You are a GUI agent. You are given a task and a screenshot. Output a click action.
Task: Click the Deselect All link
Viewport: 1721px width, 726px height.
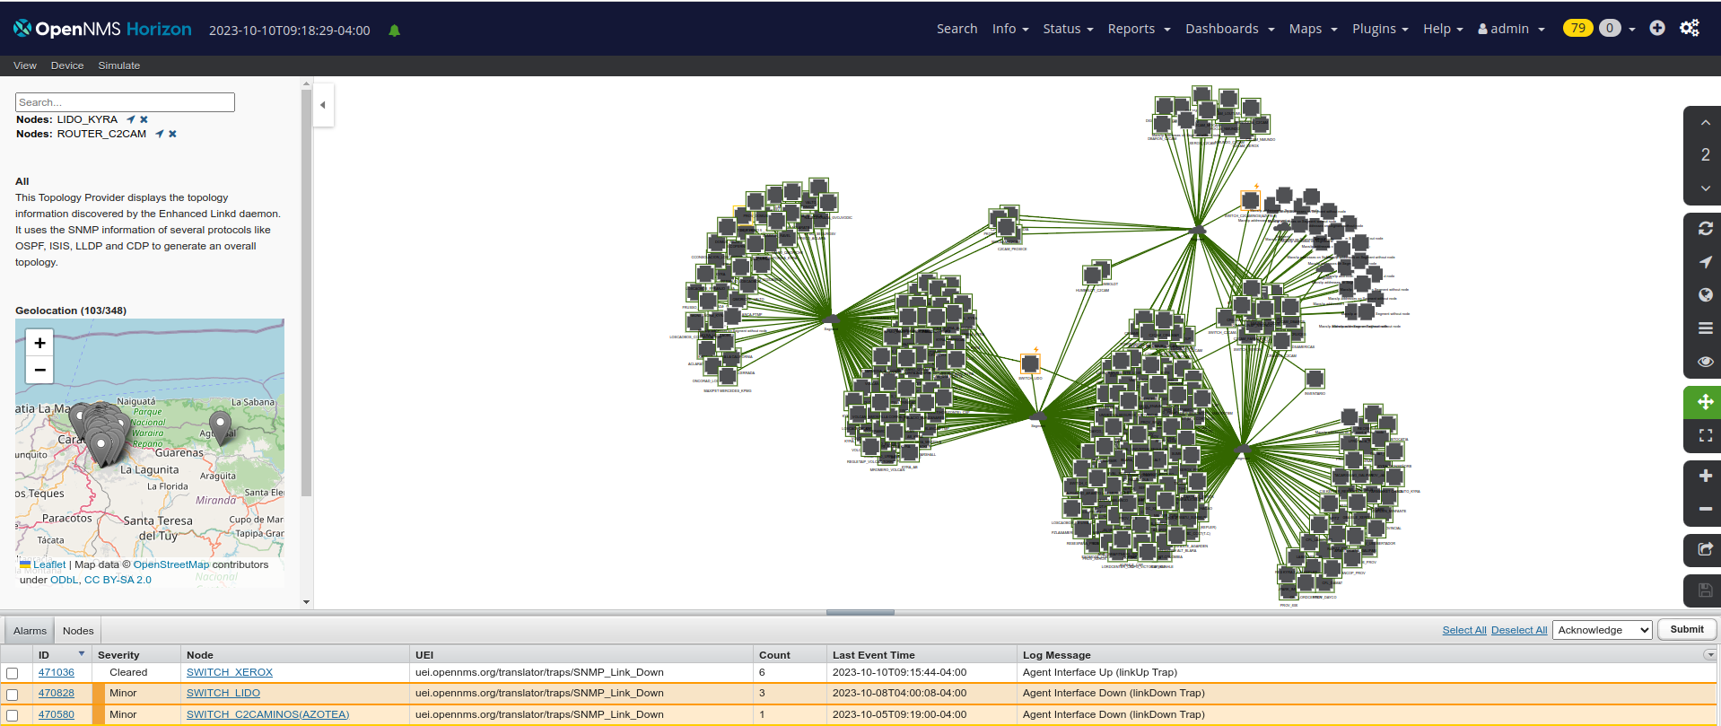[x=1519, y=630]
